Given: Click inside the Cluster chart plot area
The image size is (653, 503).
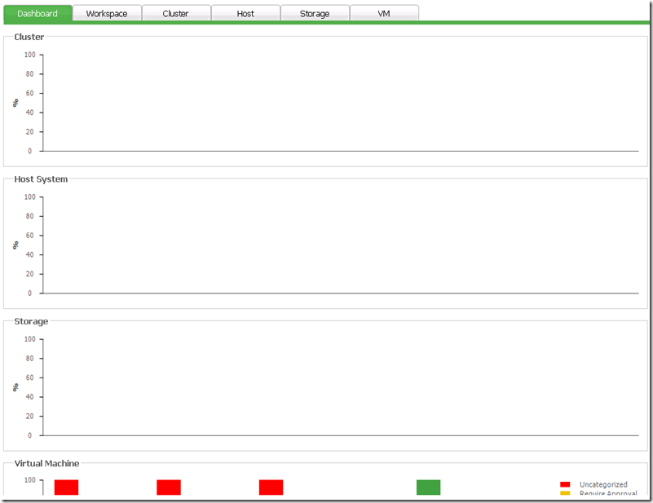Looking at the screenshot, I should 340,103.
